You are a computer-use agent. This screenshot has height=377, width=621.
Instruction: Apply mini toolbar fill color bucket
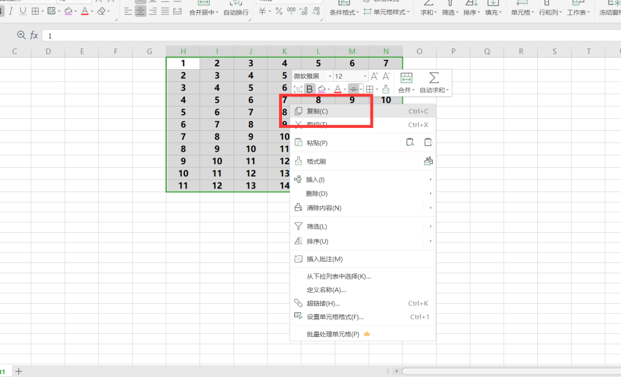(321, 89)
